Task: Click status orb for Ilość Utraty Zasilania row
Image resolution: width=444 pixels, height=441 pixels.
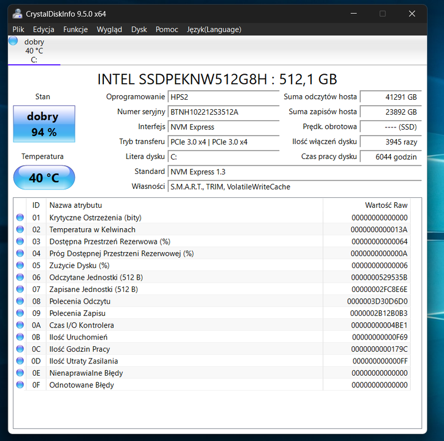Action: (20, 361)
